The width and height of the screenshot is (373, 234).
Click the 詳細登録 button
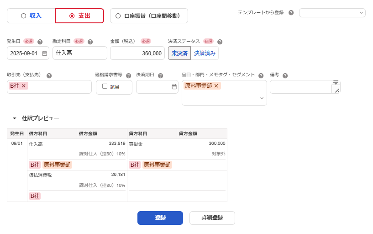click(212, 218)
